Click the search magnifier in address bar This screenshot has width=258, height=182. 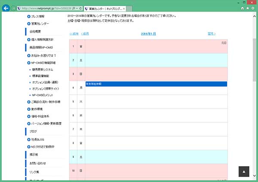(74, 8)
